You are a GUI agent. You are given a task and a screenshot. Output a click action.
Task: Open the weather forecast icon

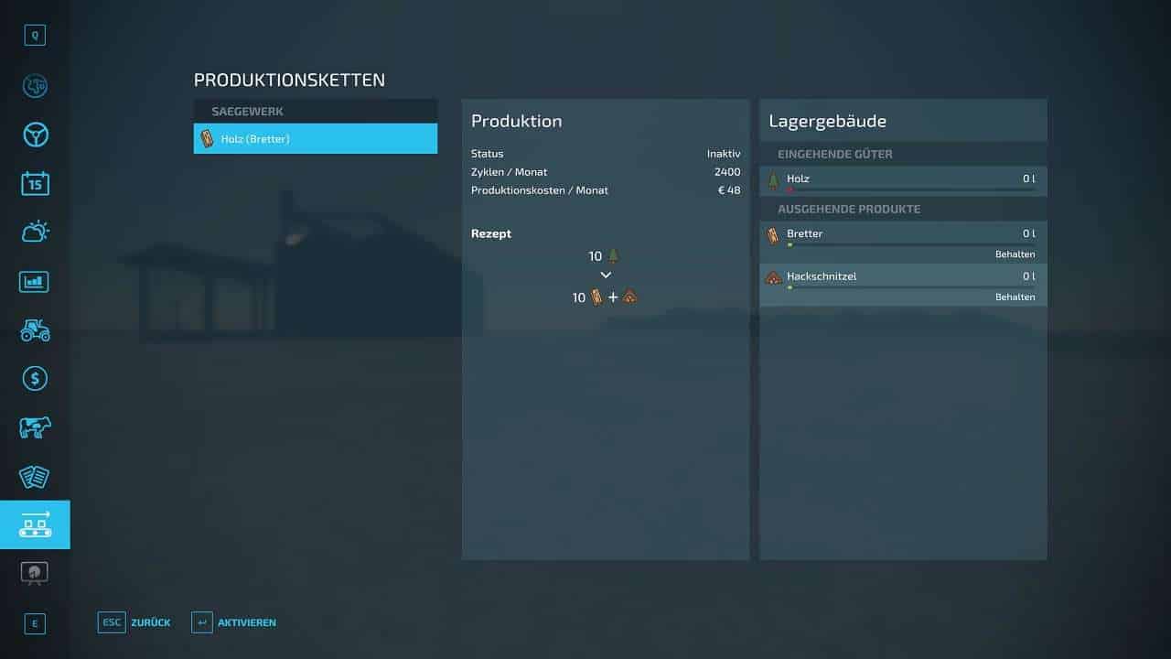[35, 232]
